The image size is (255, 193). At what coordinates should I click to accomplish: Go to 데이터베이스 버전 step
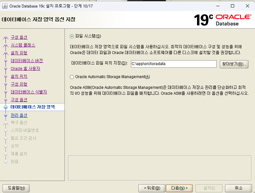(x=27, y=61)
